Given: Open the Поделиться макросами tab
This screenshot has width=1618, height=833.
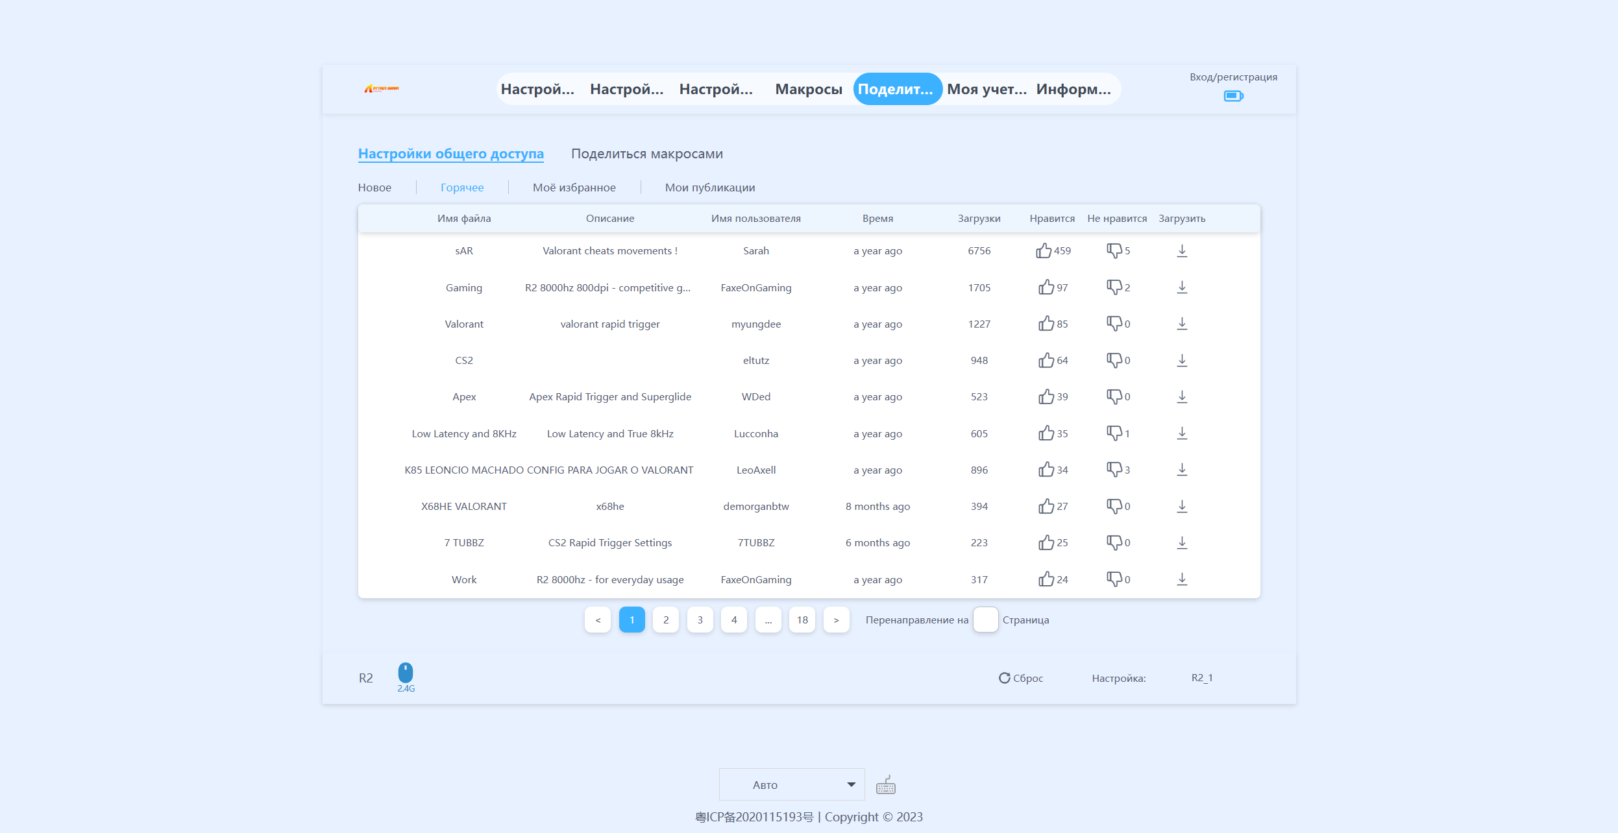Looking at the screenshot, I should (x=646, y=154).
